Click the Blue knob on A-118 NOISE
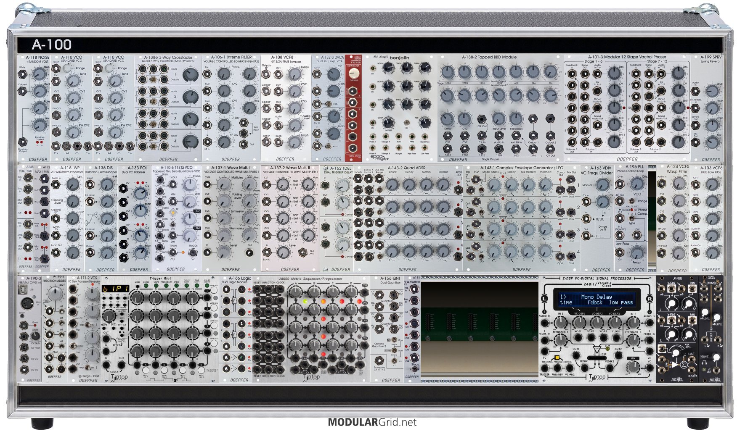This screenshot has height=431, width=745. tap(39, 74)
